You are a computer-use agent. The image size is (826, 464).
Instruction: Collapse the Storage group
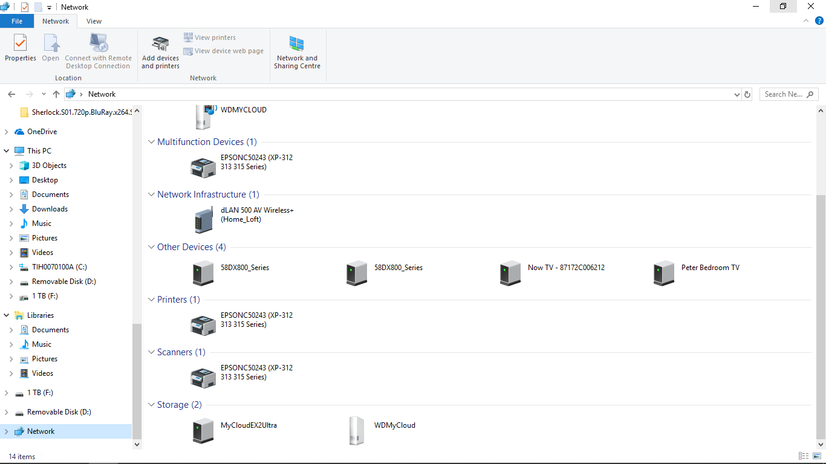(151, 405)
